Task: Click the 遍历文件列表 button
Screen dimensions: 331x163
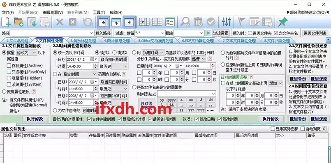Action: pyautogui.click(x=315, y=33)
